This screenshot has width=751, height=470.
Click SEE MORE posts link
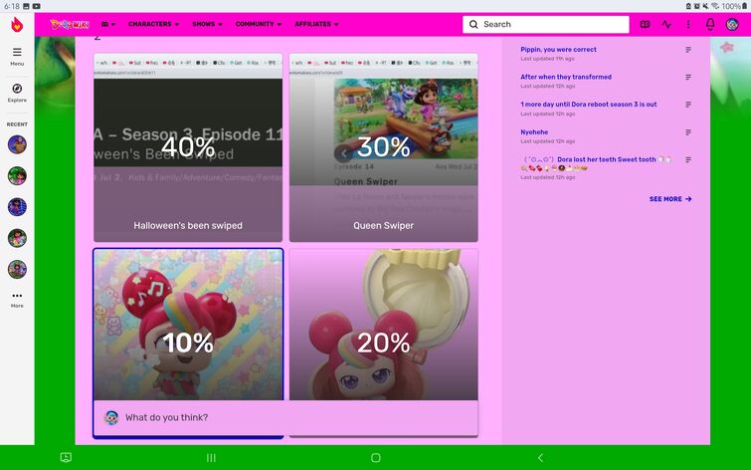click(x=670, y=199)
